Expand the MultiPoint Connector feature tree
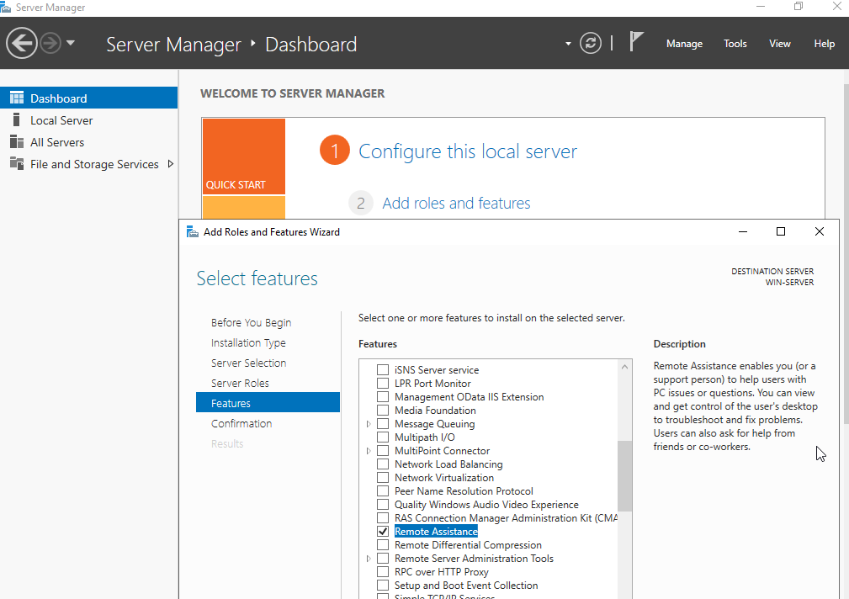Viewport: 849px width, 599px height. point(369,451)
